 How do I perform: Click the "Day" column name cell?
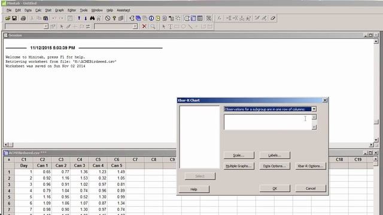click(x=24, y=165)
